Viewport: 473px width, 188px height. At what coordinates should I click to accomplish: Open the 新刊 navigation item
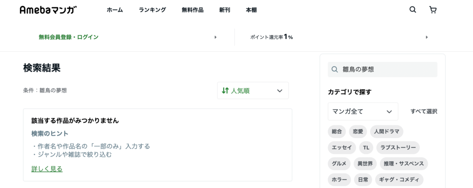point(225,10)
